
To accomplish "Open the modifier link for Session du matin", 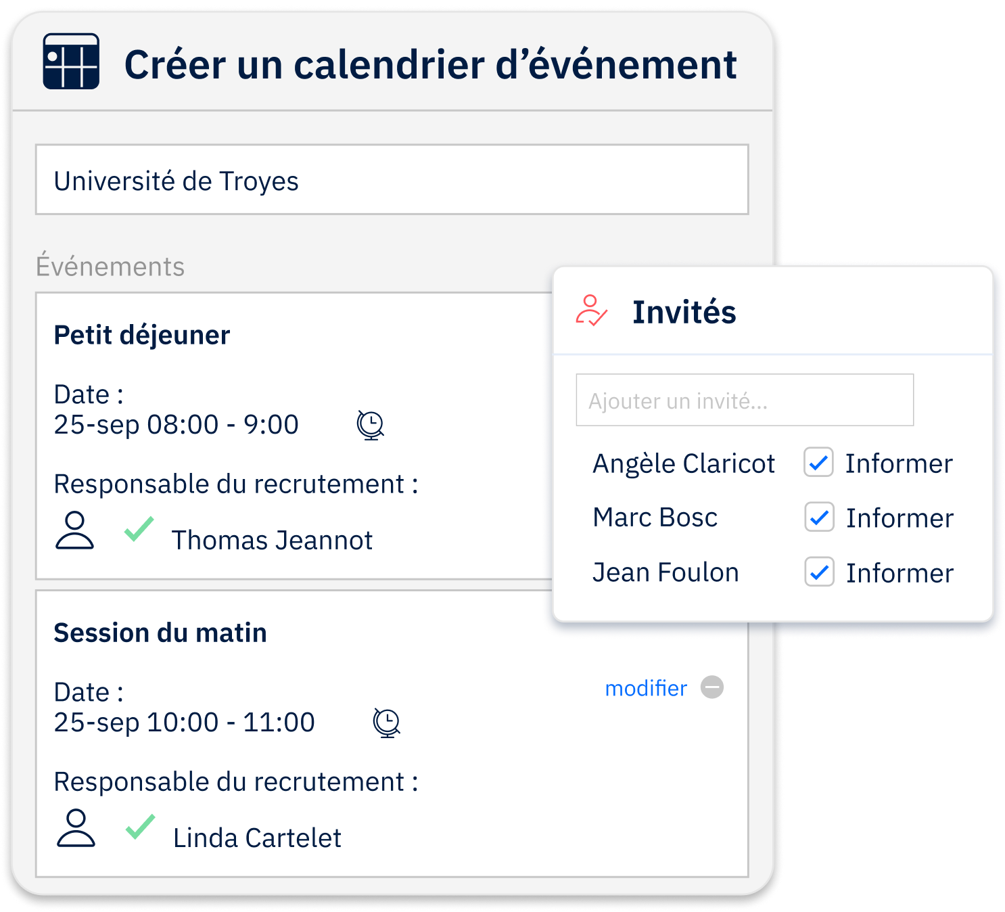I will [646, 688].
